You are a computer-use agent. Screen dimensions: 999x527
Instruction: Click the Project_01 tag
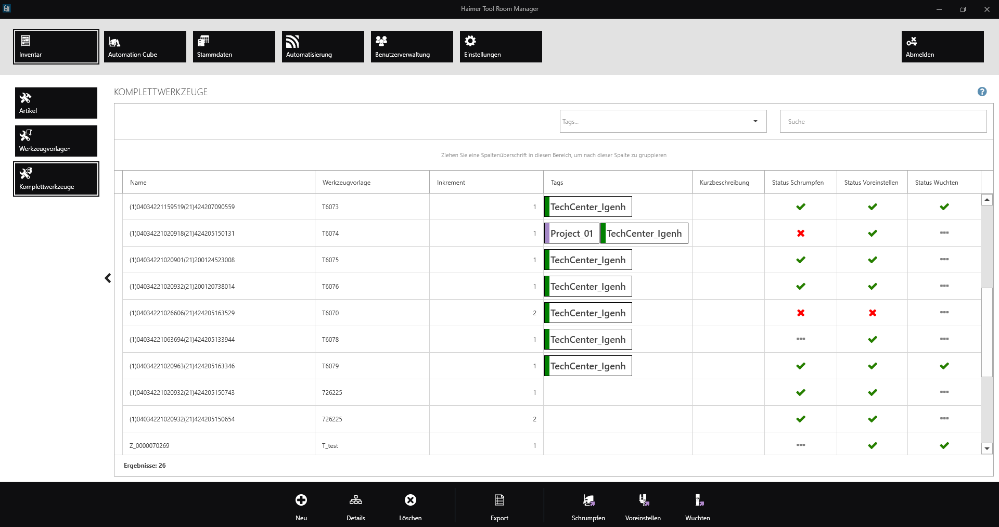(x=571, y=234)
